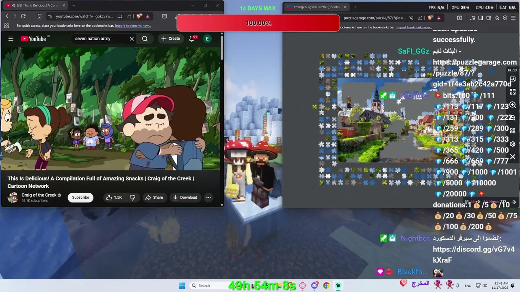This screenshot has height=292, width=520.
Task: Go to the YouTube home logo
Action: tap(33, 39)
